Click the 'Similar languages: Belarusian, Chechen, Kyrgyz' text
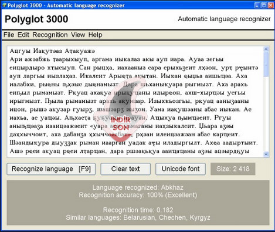Viewport: 275px width, 232px height. point(138,217)
